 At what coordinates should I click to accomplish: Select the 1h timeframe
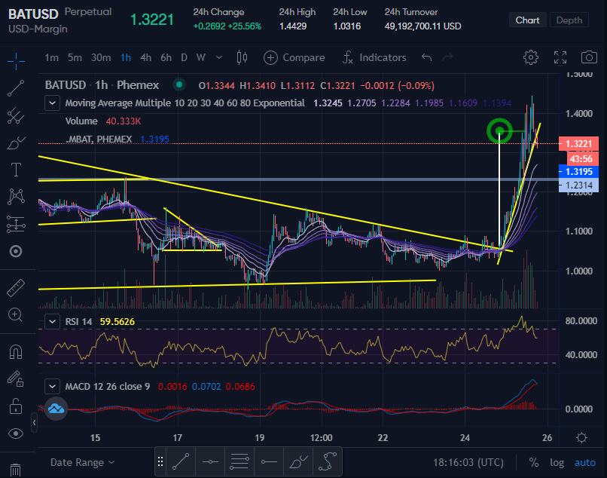[126, 57]
